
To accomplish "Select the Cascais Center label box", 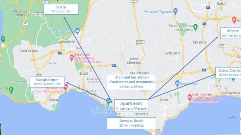I will [x=47, y=82].
